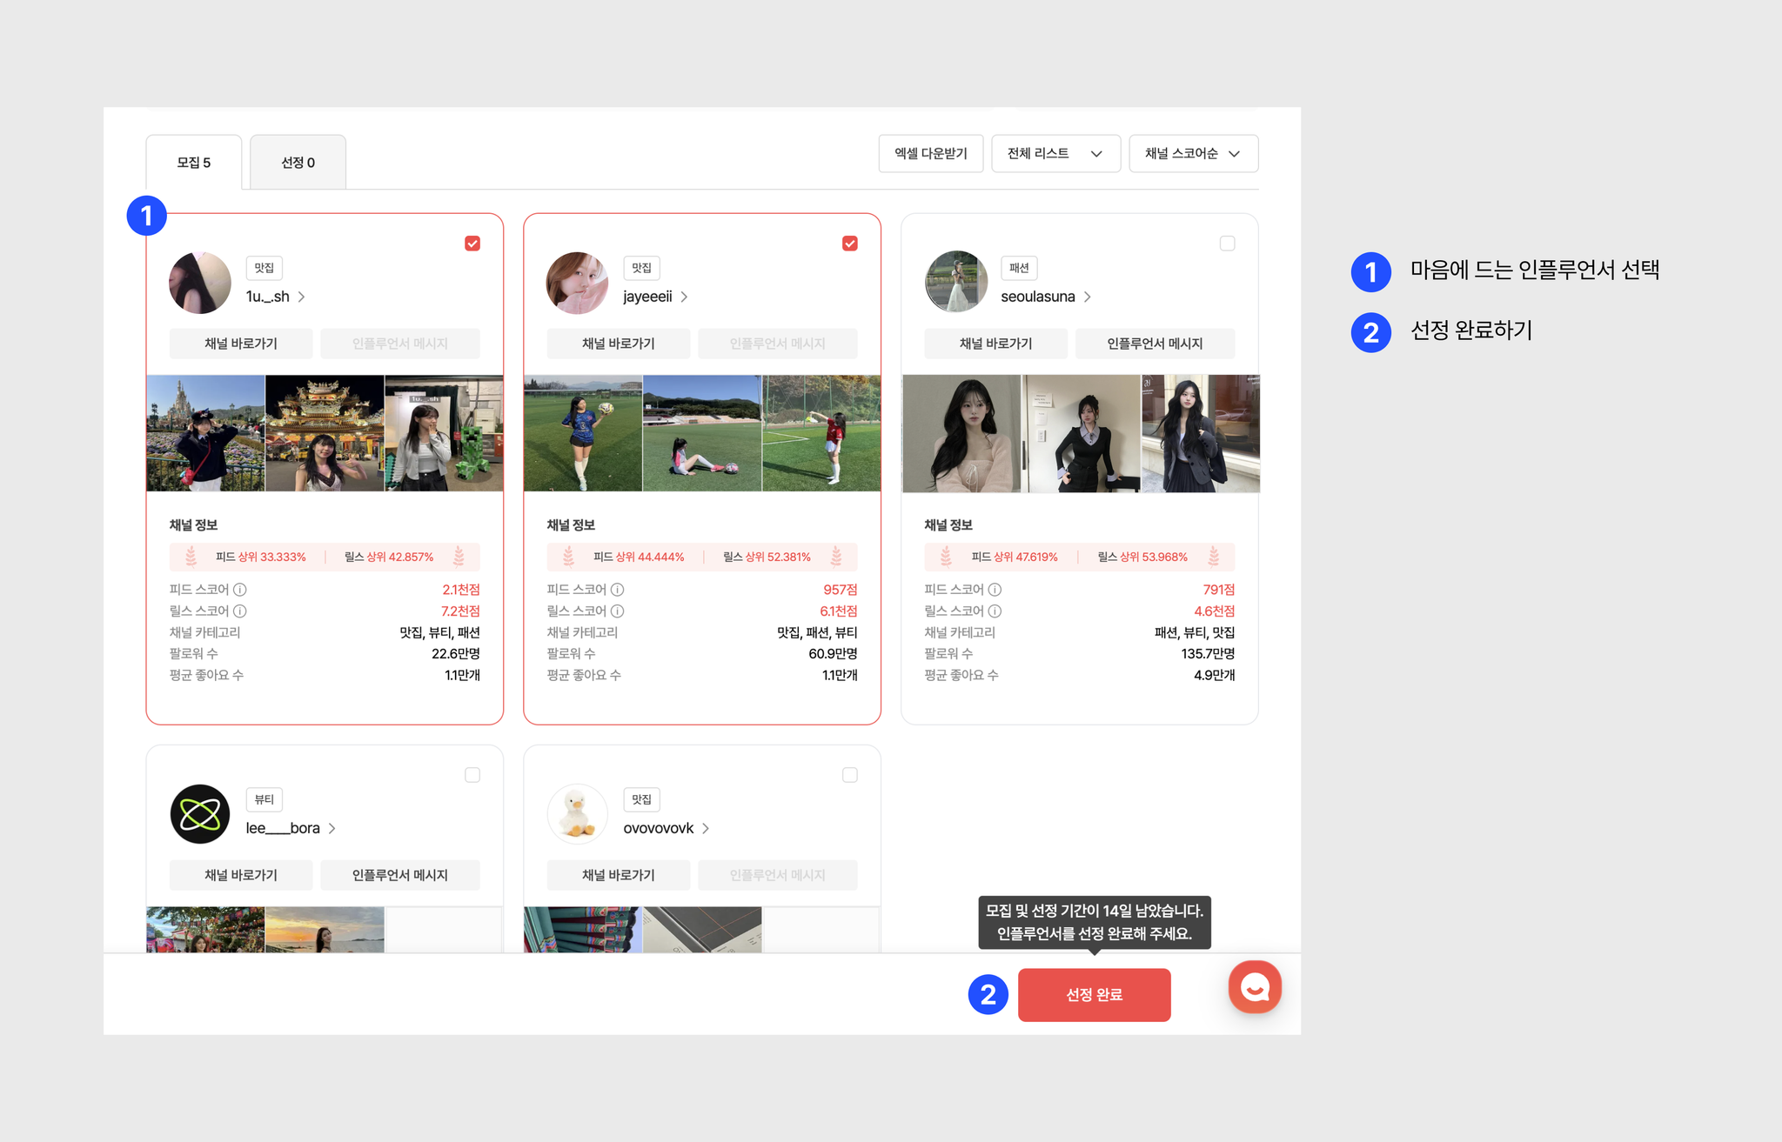Viewport: 1782px width, 1142px height.
Task: Expand ovovovovk profile chevron
Action: point(706,828)
